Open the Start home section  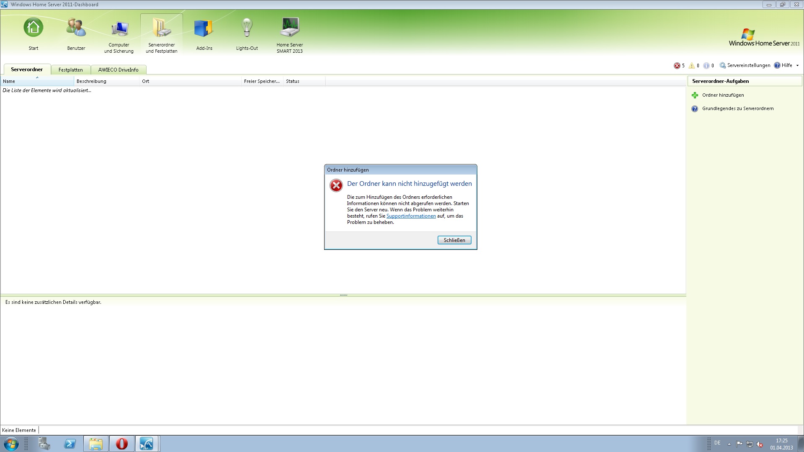[33, 34]
